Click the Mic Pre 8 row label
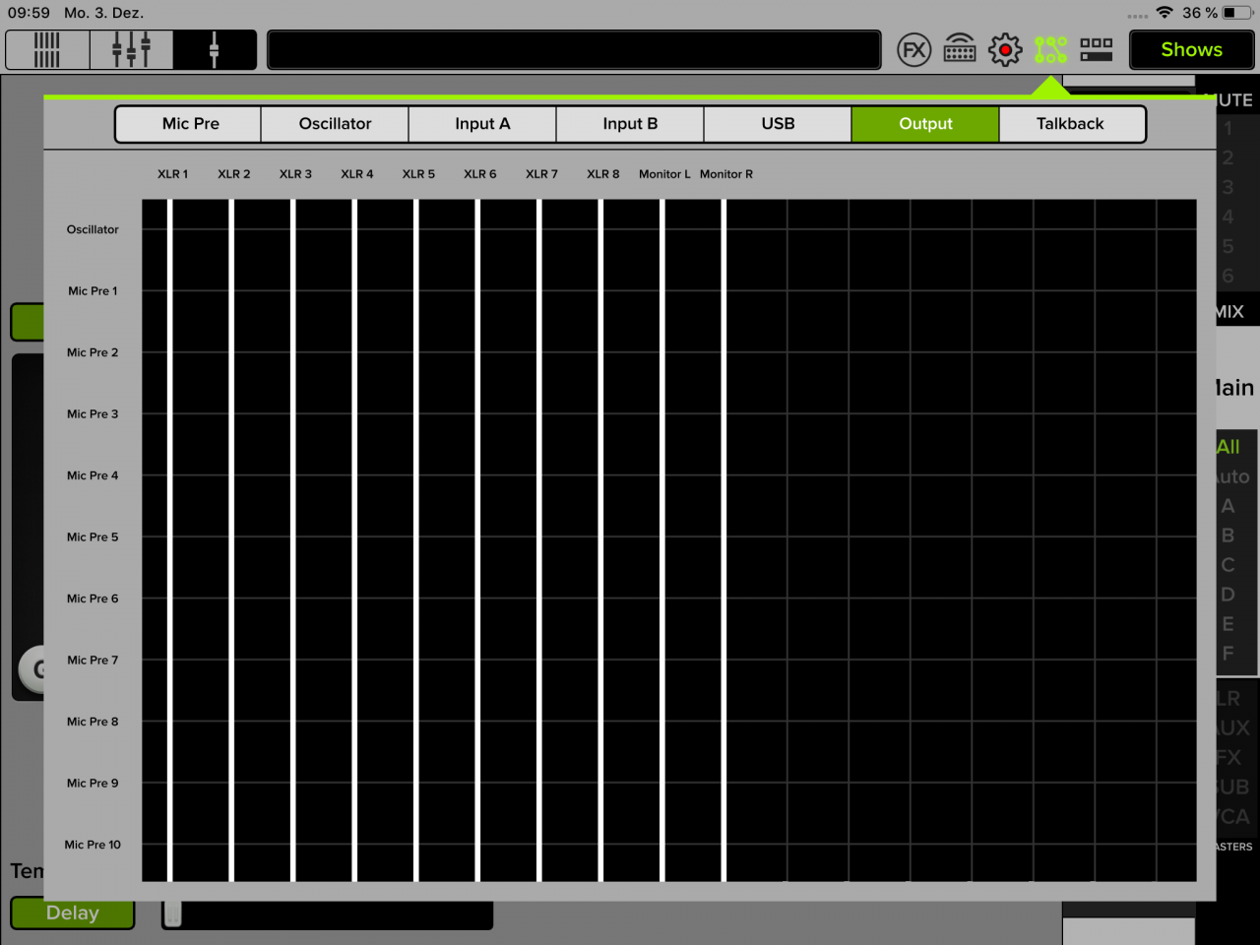Screen dimensions: 1260x945 93,722
